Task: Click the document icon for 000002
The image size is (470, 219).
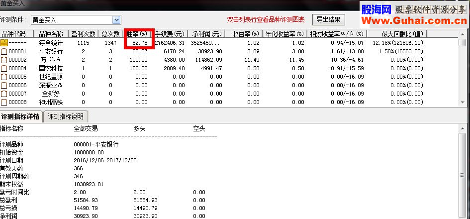Action: pos(4,60)
